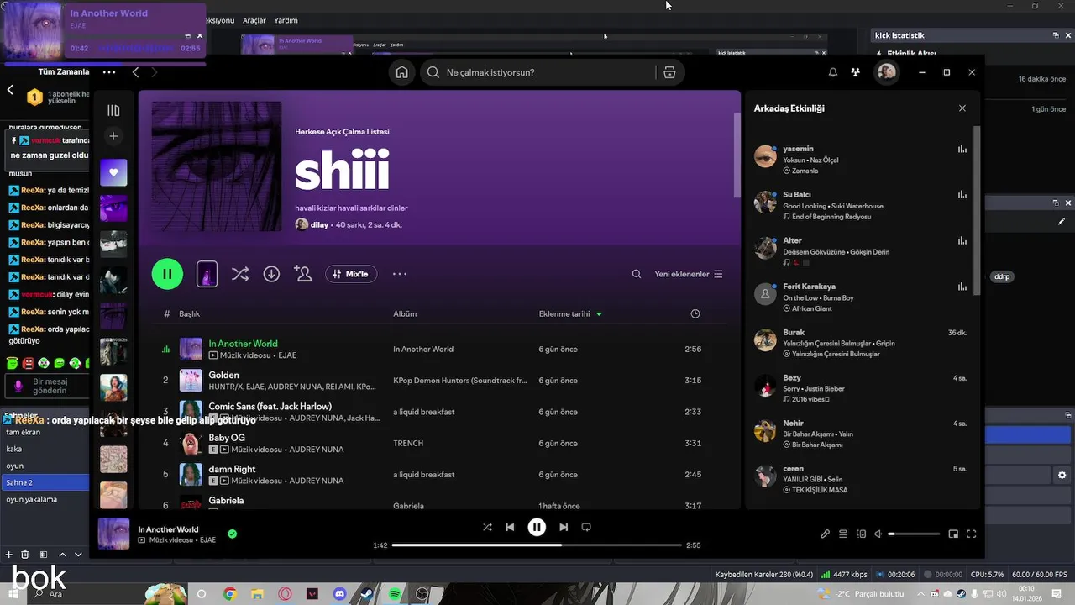Open Google Chrome from the taskbar

(x=230, y=594)
